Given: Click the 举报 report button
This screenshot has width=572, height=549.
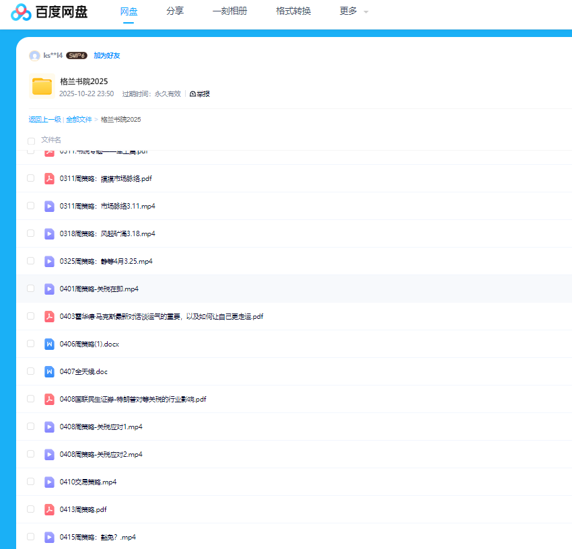Looking at the screenshot, I should (x=200, y=94).
